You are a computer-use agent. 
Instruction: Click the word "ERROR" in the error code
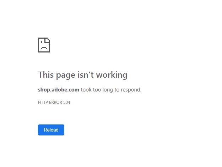[x=55, y=102]
